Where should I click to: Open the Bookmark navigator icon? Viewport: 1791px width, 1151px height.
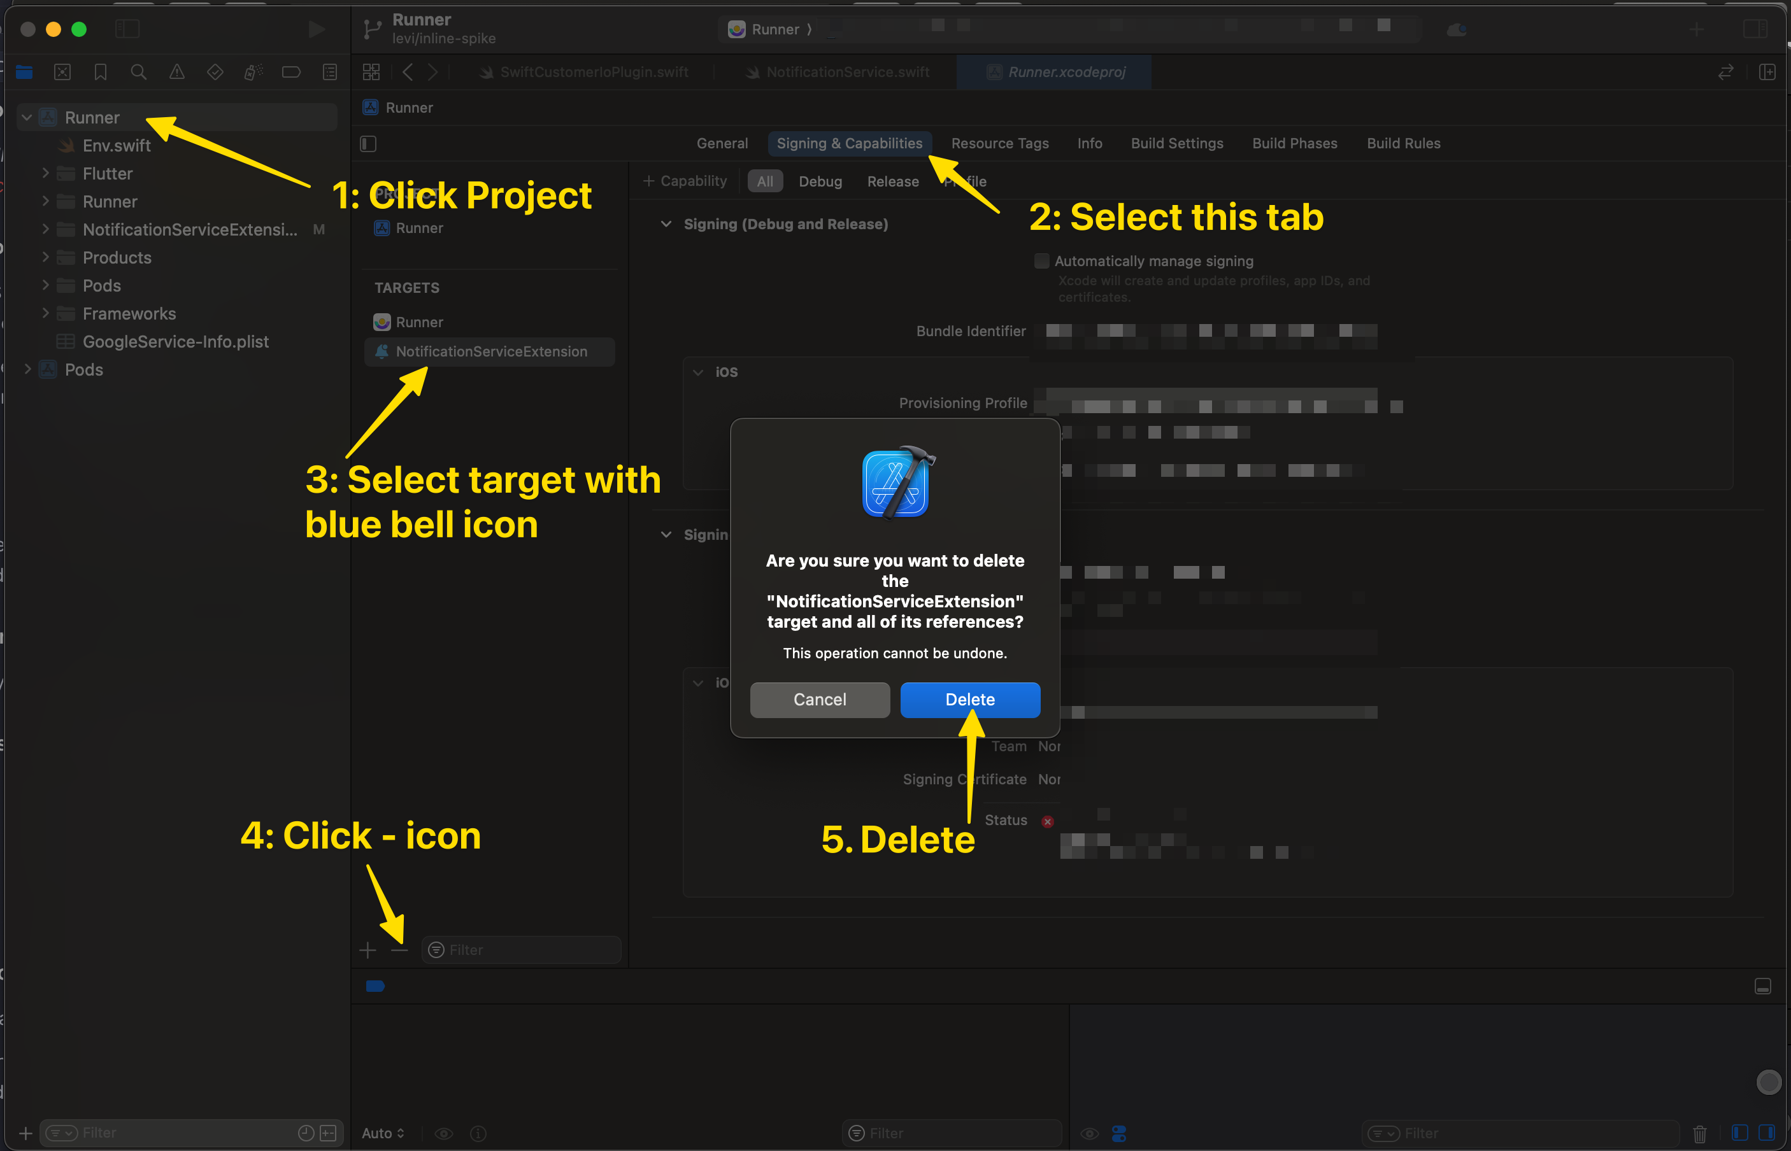101,73
